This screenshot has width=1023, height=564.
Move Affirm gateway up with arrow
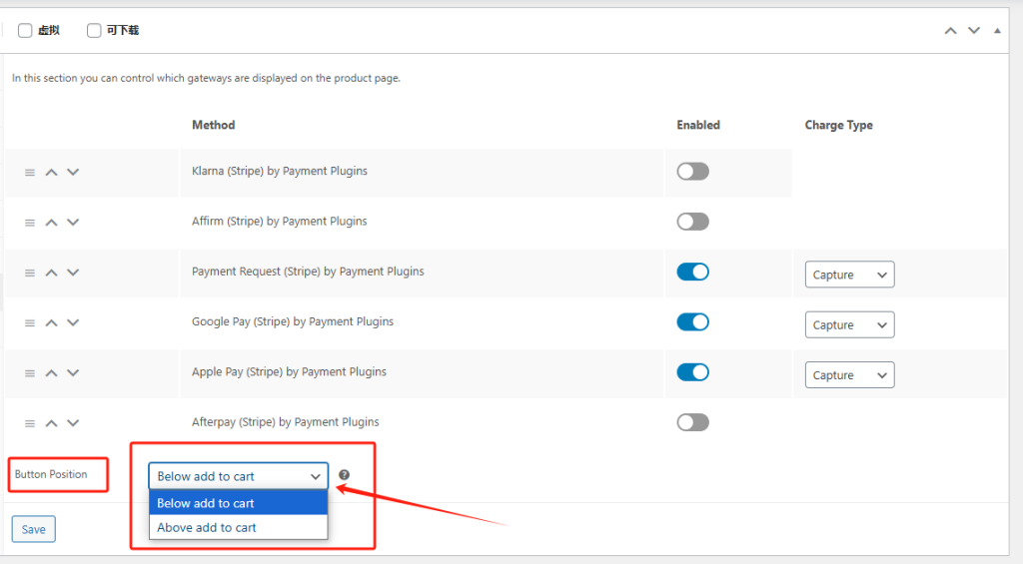pyautogui.click(x=52, y=223)
